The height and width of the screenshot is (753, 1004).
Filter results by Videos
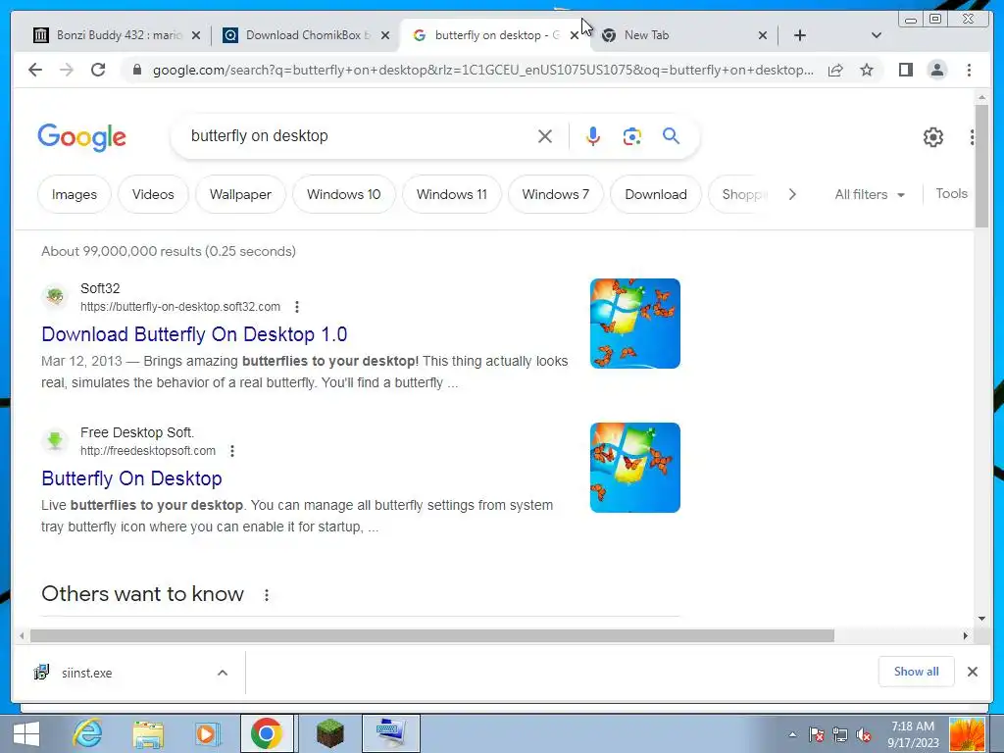tap(153, 194)
